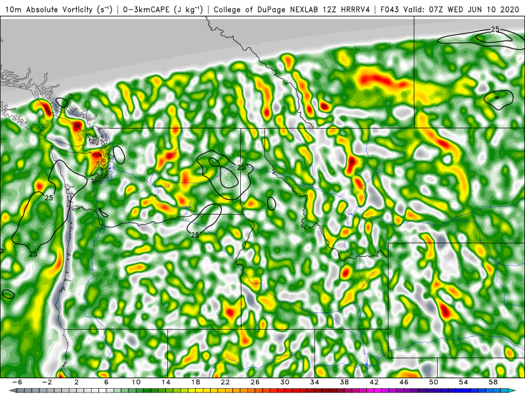Click the '18' color scale label
The width and height of the screenshot is (525, 394).
pos(196,382)
